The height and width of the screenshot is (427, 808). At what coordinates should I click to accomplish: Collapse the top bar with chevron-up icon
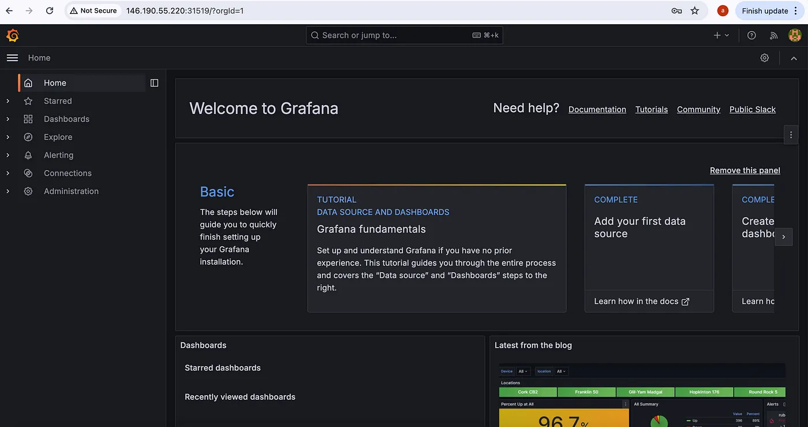click(x=794, y=58)
